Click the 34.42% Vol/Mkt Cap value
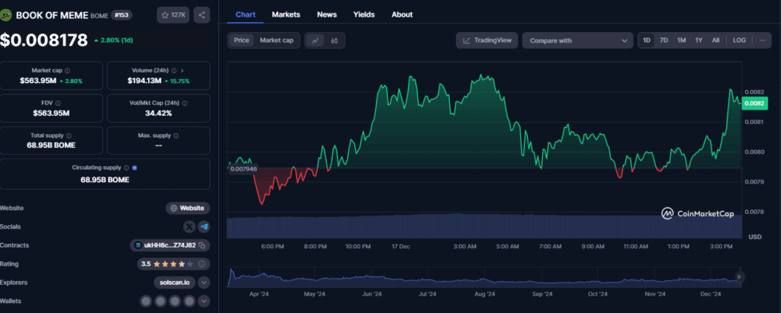 point(159,113)
